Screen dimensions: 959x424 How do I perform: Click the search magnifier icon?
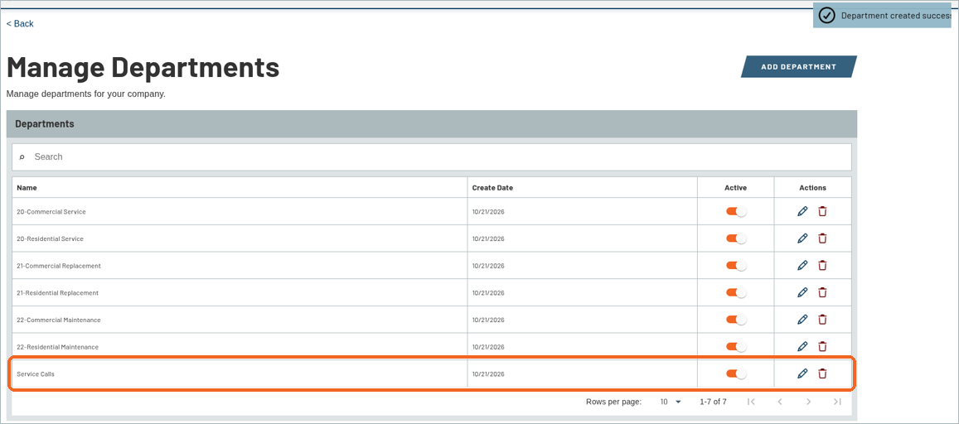point(22,157)
